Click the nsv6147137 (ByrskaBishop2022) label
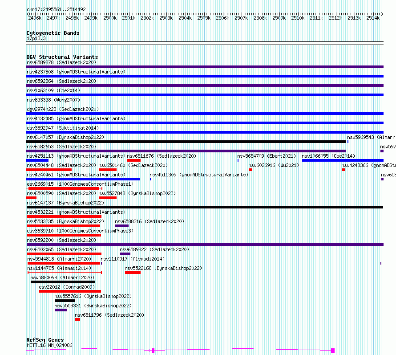The height and width of the screenshot is (355, 396). coord(65,203)
